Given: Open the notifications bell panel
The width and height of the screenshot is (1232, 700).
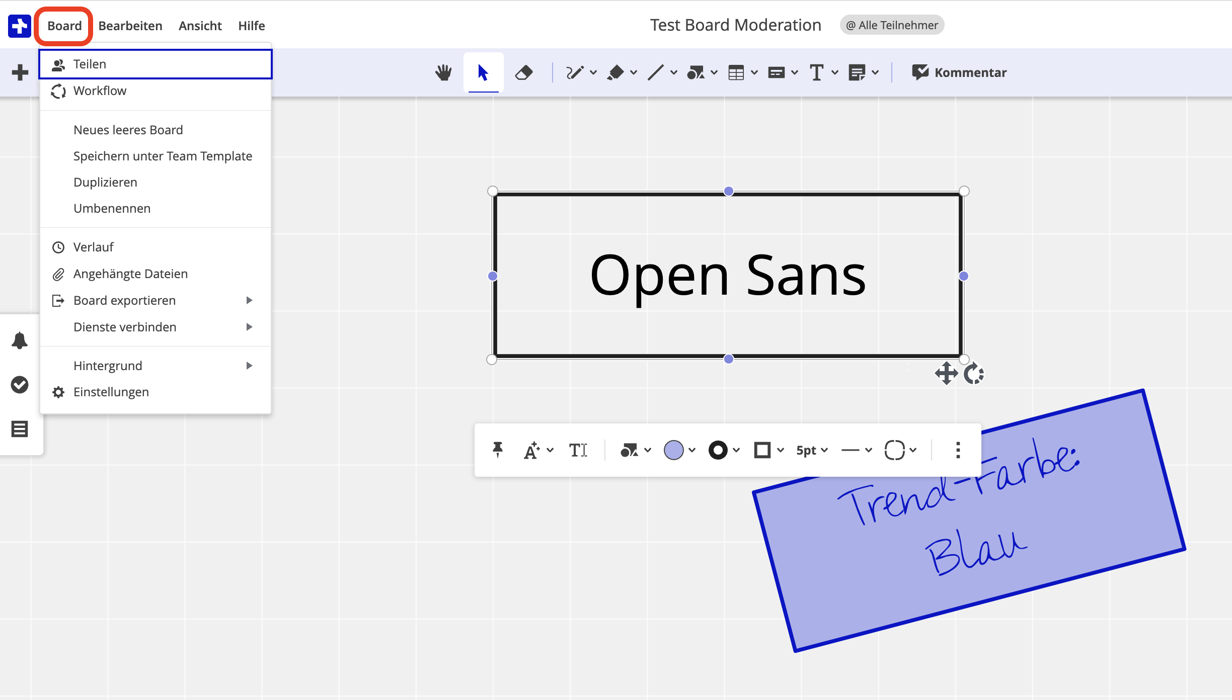Looking at the screenshot, I should coord(20,340).
